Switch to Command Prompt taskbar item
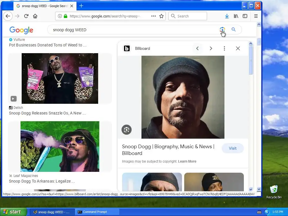This screenshot has width=288, height=216. 97,212
